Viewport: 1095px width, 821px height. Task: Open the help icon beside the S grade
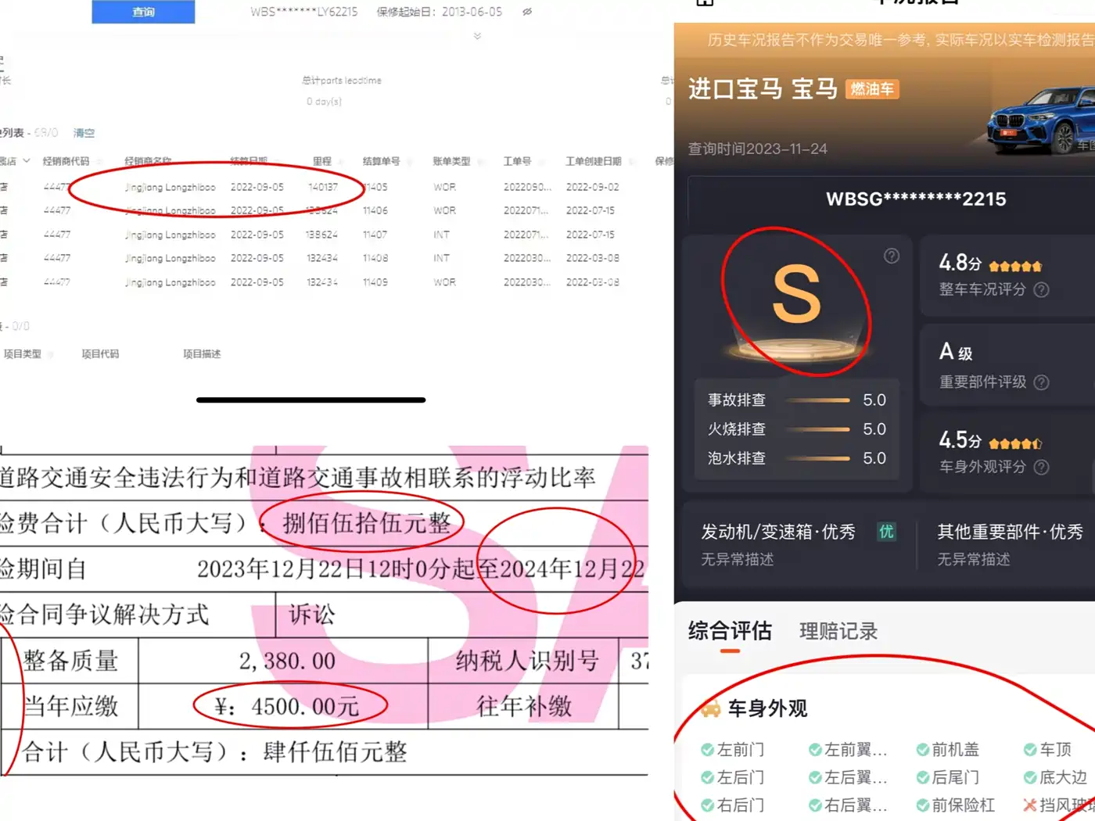pos(892,256)
